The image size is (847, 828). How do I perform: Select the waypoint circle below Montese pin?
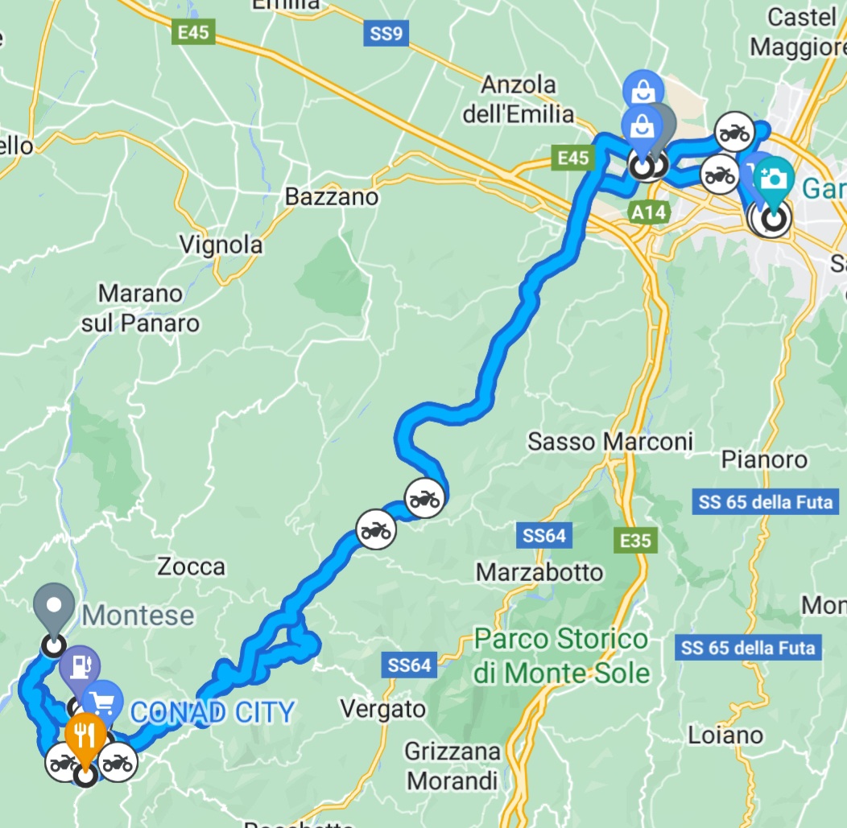coord(54,645)
